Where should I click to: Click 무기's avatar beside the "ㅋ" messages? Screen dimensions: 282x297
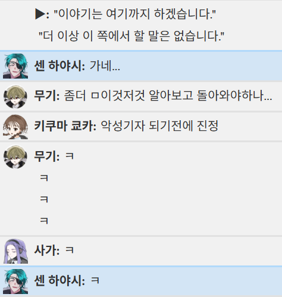pos(15,157)
